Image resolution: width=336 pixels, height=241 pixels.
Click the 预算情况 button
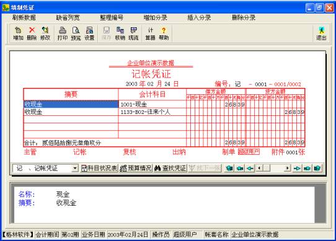pos(136,168)
